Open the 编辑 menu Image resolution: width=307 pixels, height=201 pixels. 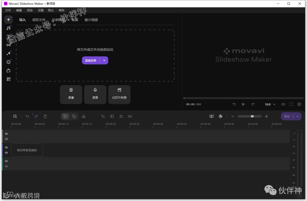tap(19, 10)
